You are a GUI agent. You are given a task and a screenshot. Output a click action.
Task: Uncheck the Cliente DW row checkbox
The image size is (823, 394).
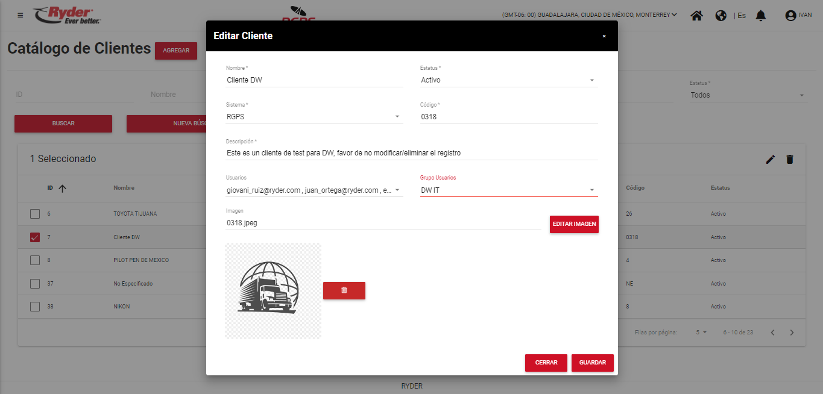pos(35,237)
